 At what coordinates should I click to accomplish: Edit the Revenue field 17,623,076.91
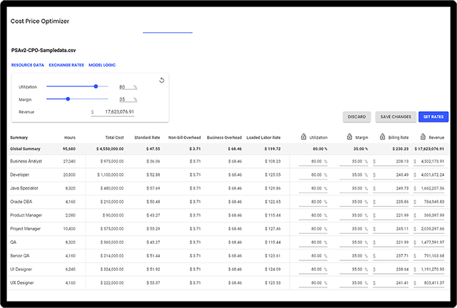click(113, 112)
